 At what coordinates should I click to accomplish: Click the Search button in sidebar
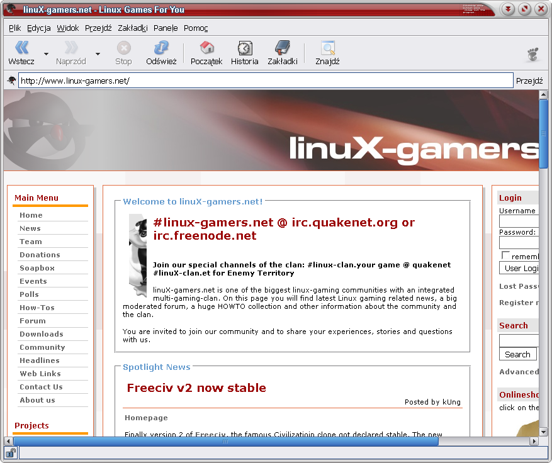517,354
